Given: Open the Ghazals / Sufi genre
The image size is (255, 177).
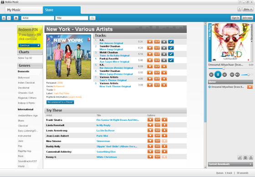Looking at the screenshot, I should pyautogui.click(x=25, y=93).
